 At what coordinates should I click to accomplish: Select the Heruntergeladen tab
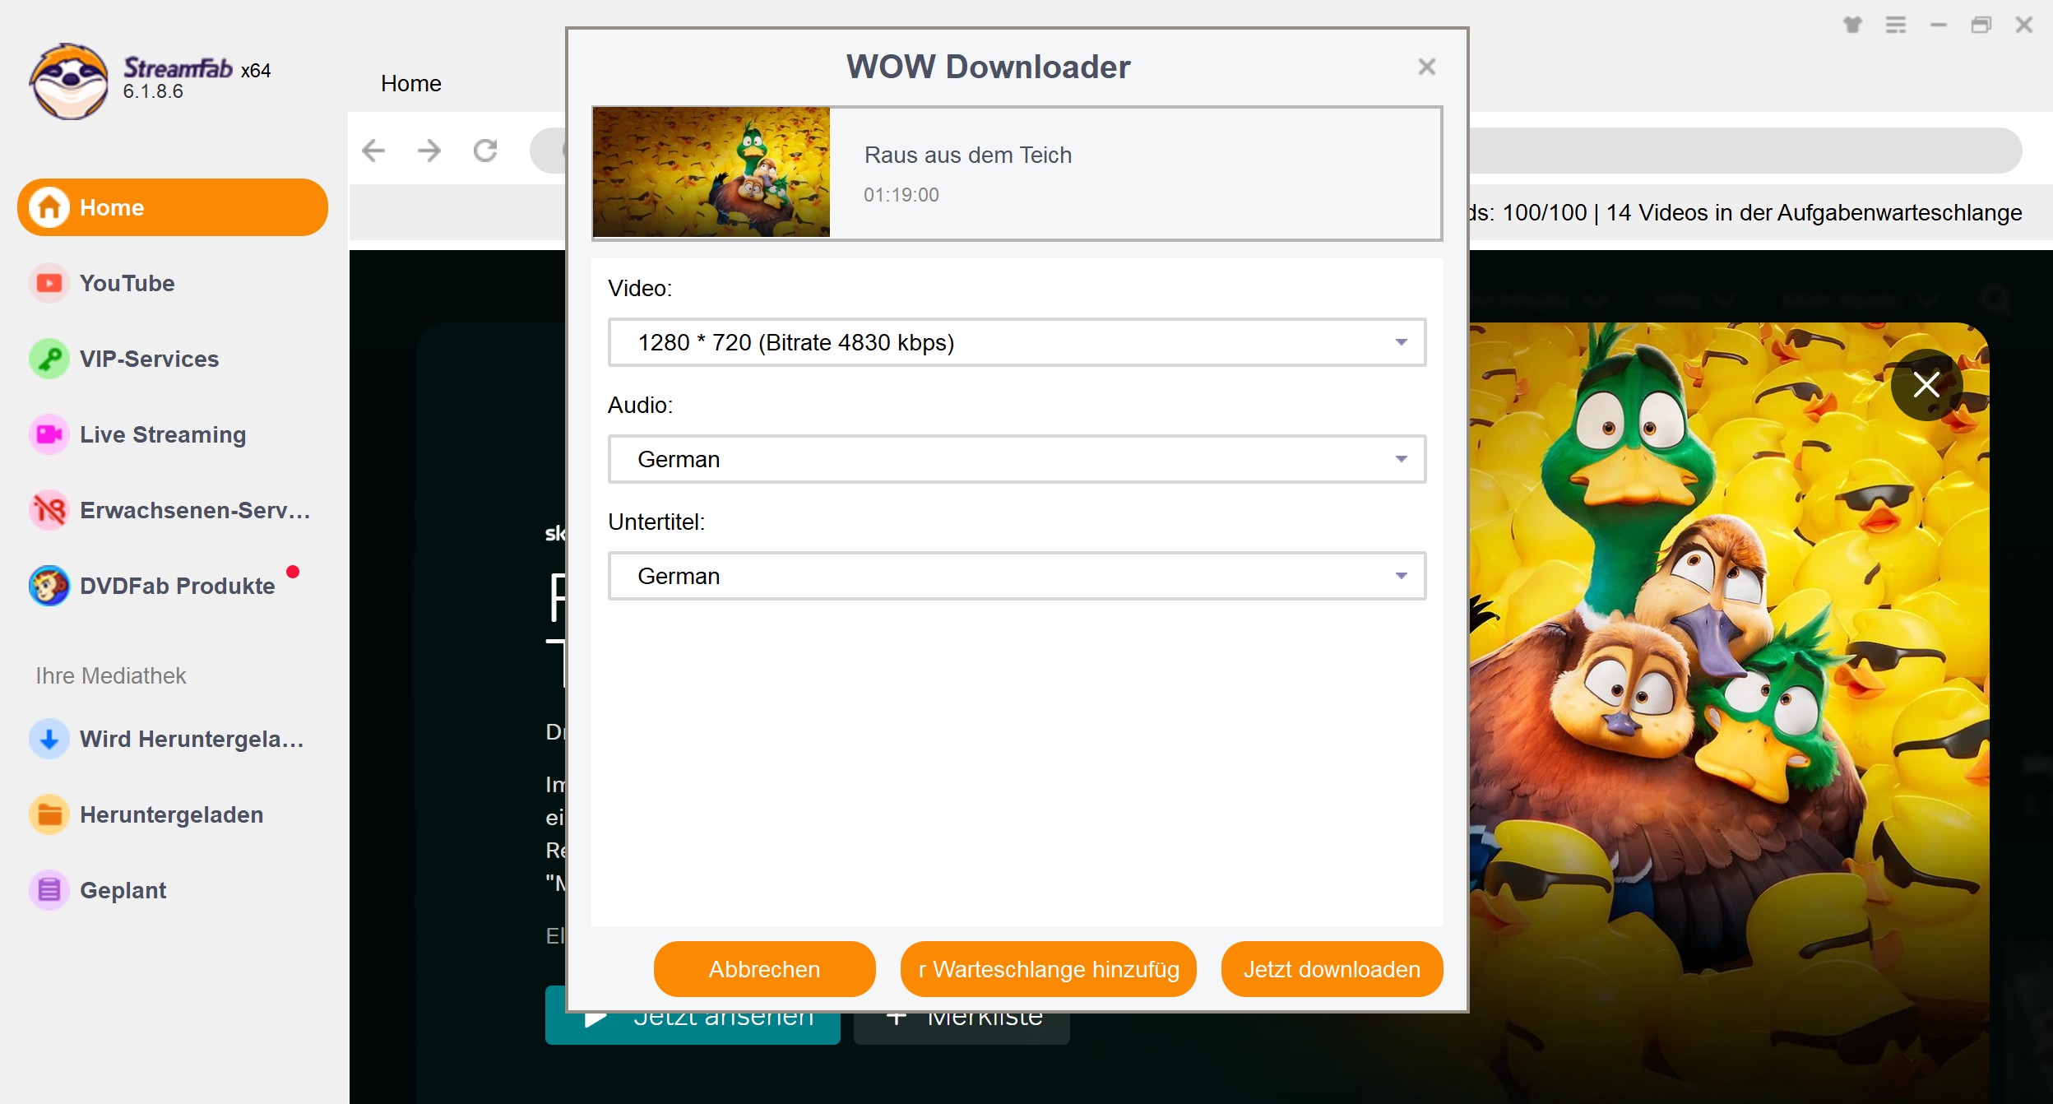tap(171, 814)
